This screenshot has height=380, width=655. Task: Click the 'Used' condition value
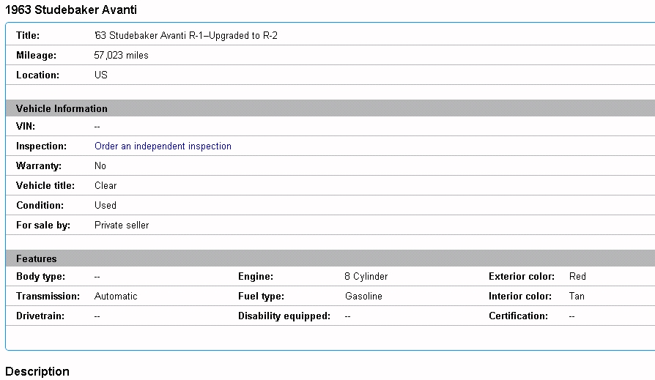[x=106, y=206]
